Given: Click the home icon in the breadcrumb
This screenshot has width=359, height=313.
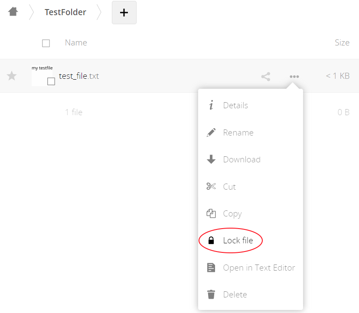Looking at the screenshot, I should (13, 12).
